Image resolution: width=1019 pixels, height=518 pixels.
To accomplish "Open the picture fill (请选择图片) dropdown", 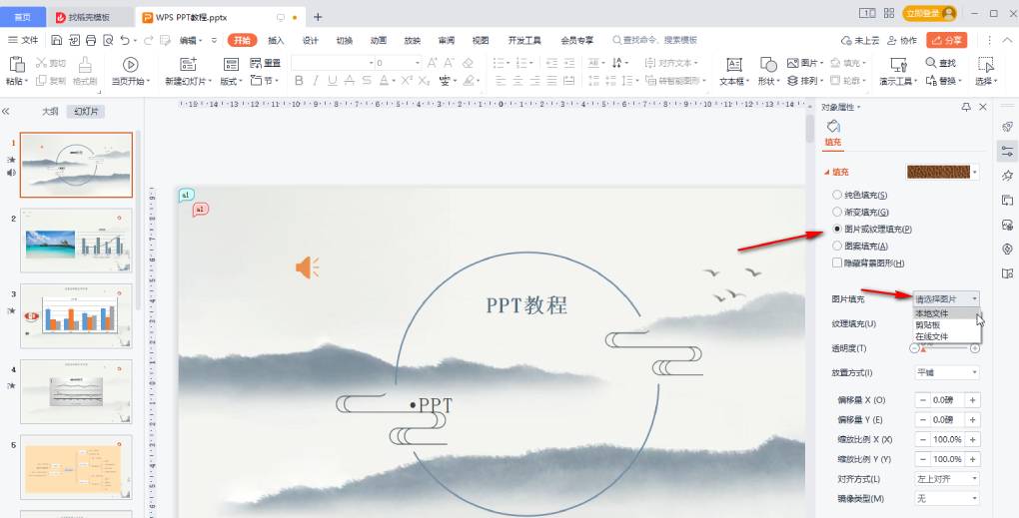I will click(x=946, y=298).
